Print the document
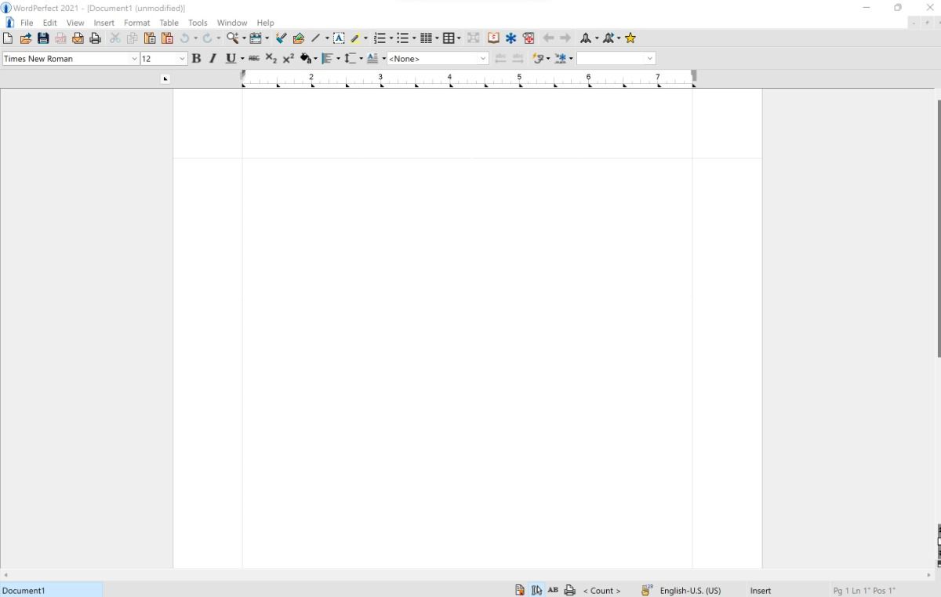Viewport: 941px width, 597px height. coord(95,38)
